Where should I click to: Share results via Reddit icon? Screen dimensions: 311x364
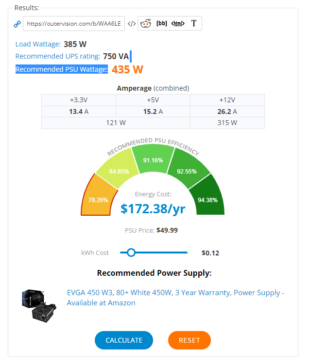coord(146,23)
